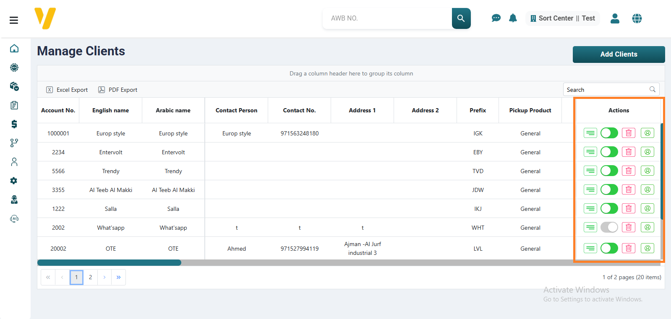Open details list icon for Trendy
The width and height of the screenshot is (671, 319).
[590, 171]
